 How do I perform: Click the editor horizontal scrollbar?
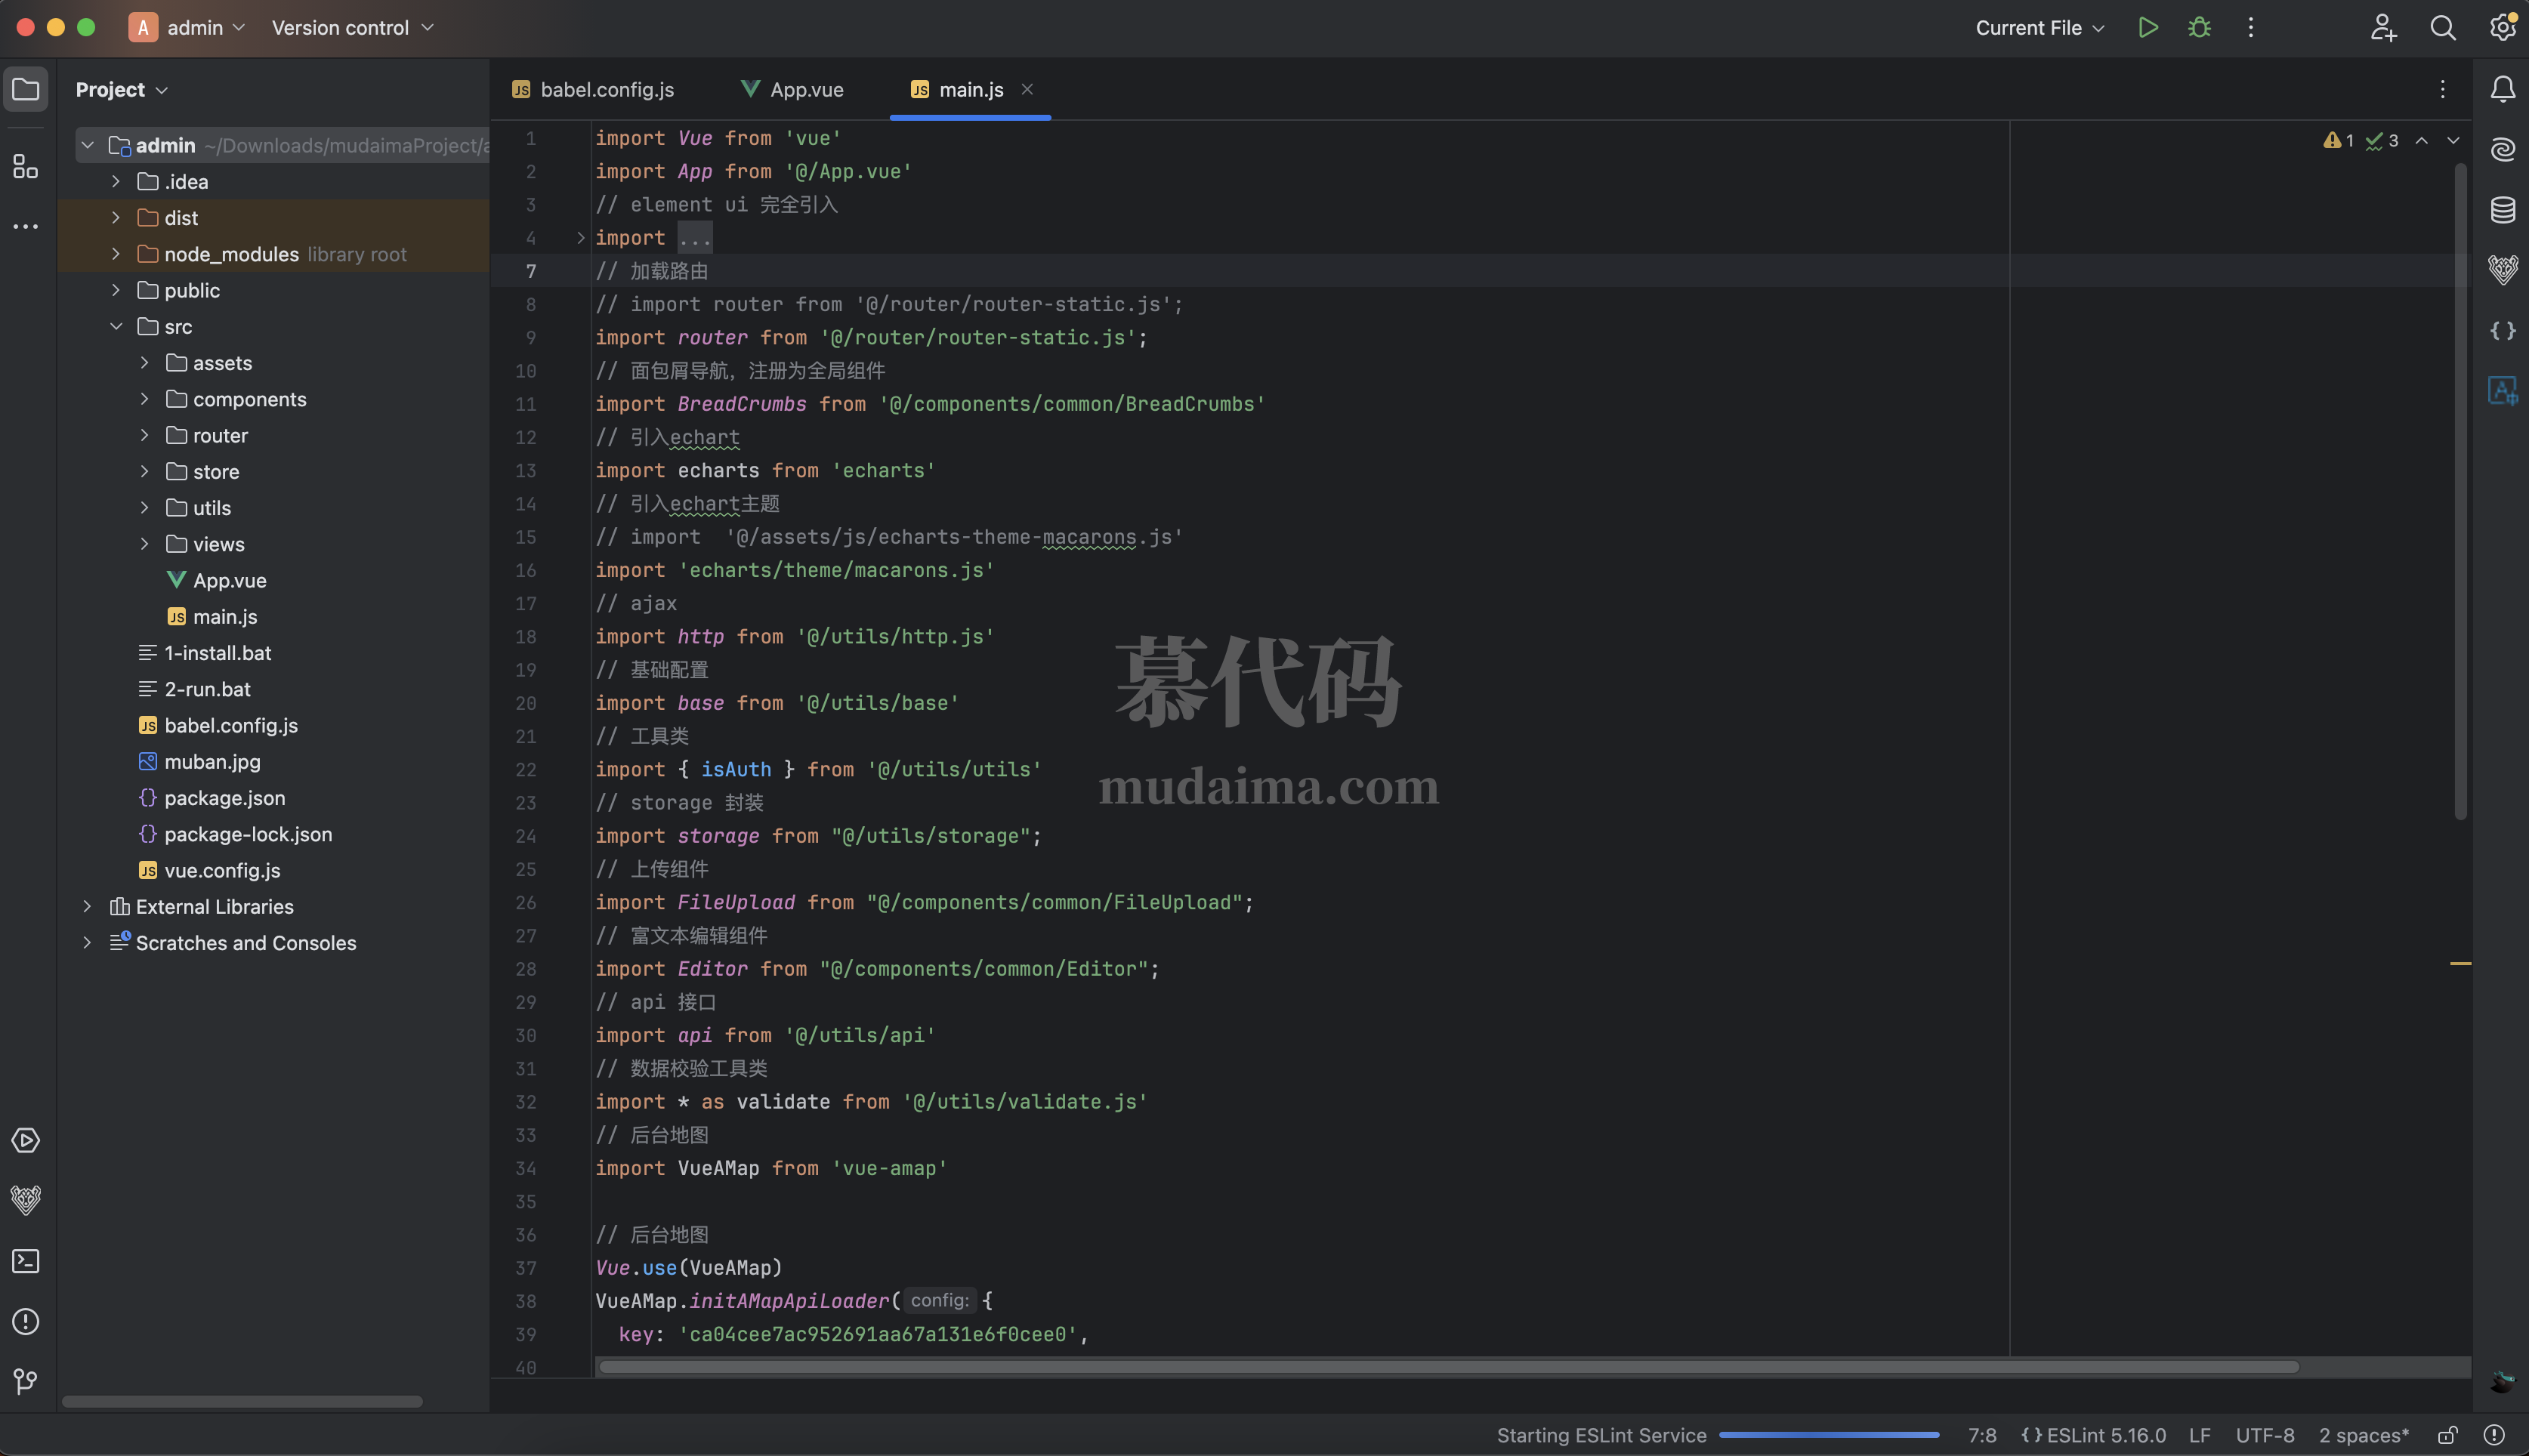[1447, 1366]
